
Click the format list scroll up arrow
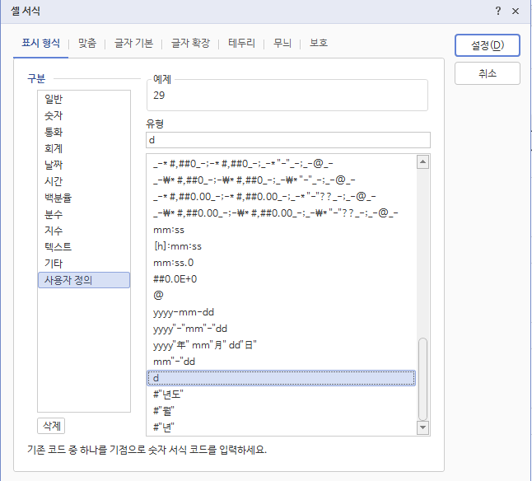[422, 161]
